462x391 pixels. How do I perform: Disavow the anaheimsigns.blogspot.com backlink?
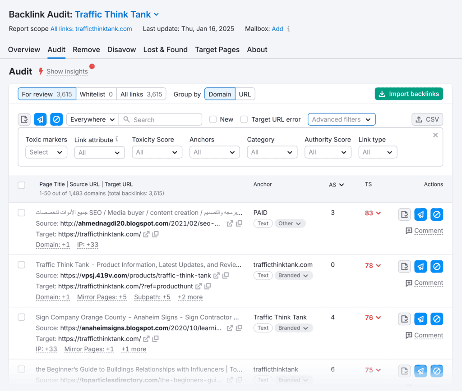click(436, 319)
